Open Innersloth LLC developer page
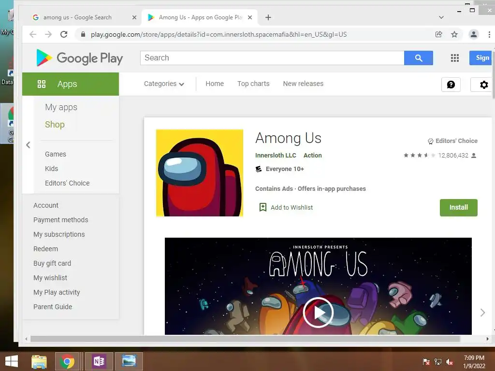This screenshot has width=495, height=371. (x=276, y=156)
